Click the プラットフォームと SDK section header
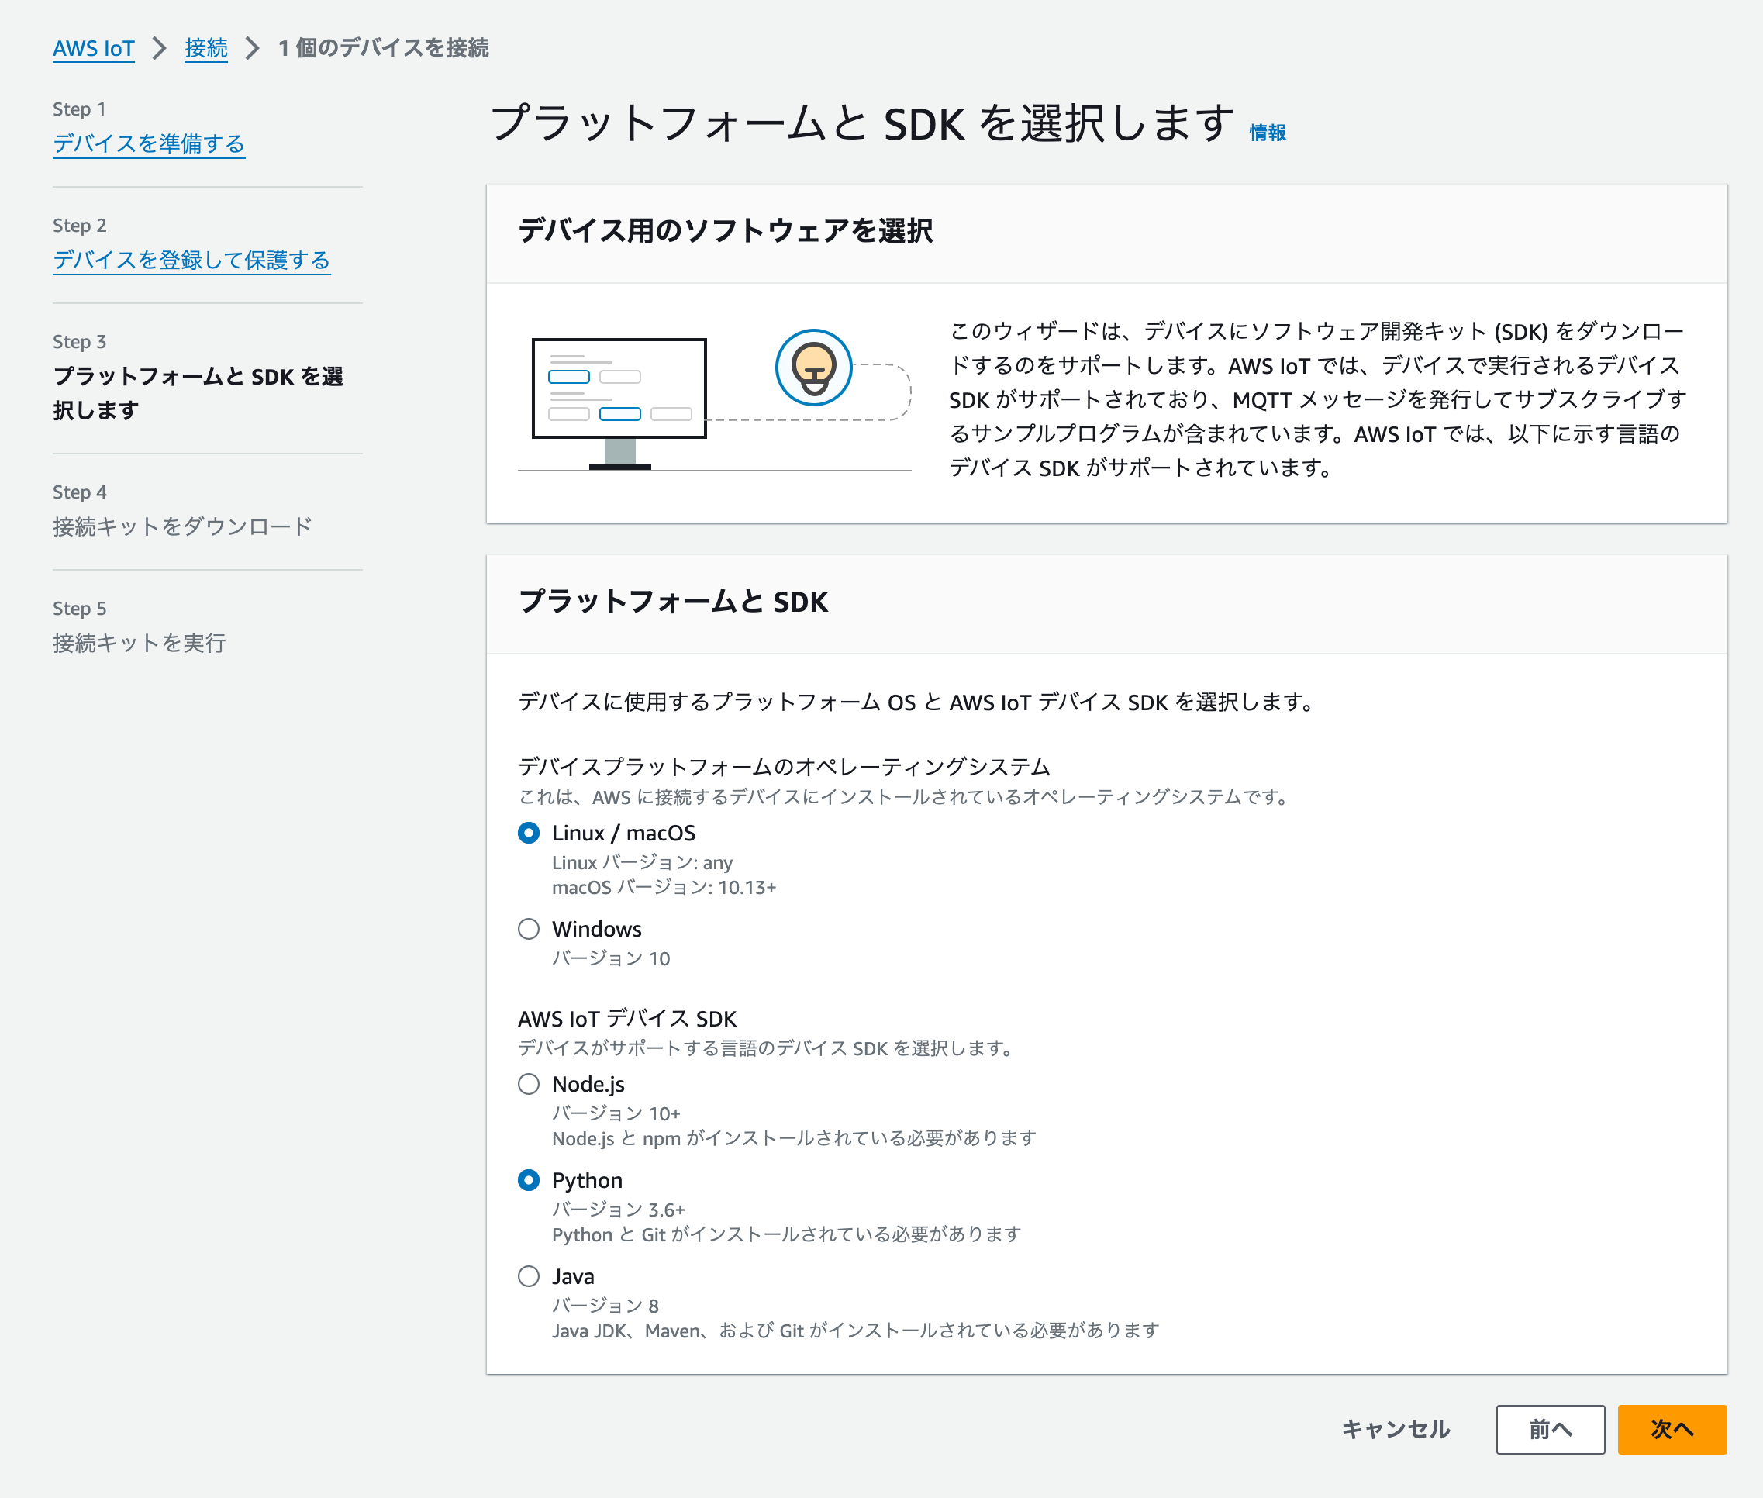Screen dimensions: 1763x1498 pyautogui.click(x=674, y=602)
